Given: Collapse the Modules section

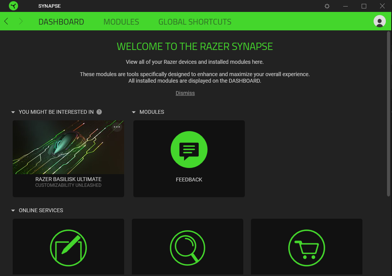Looking at the screenshot, I should [x=134, y=112].
